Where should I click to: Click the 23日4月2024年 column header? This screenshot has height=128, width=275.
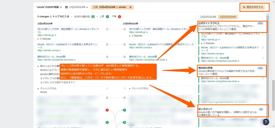coord(45,24)
